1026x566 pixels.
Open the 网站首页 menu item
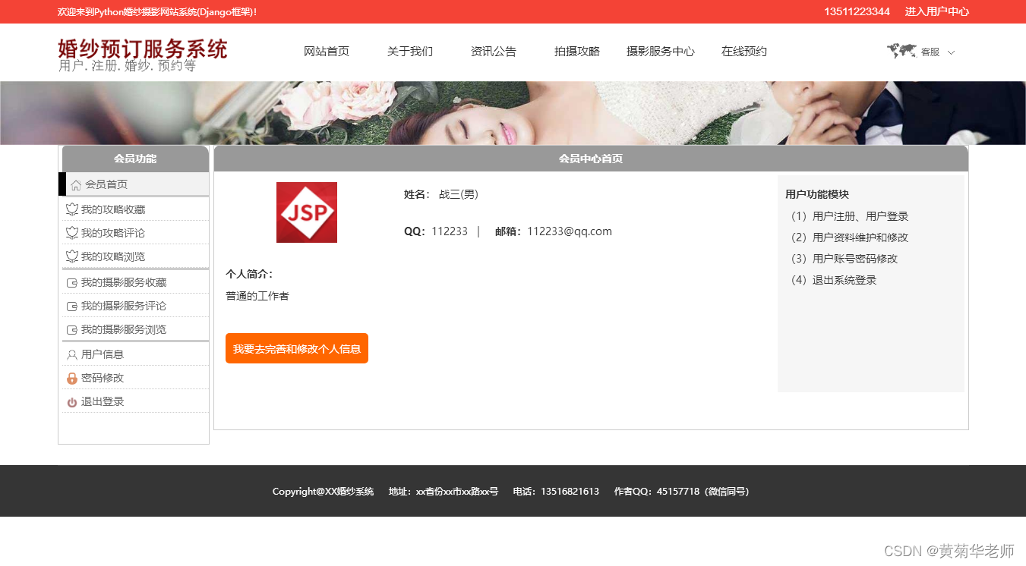pos(326,51)
